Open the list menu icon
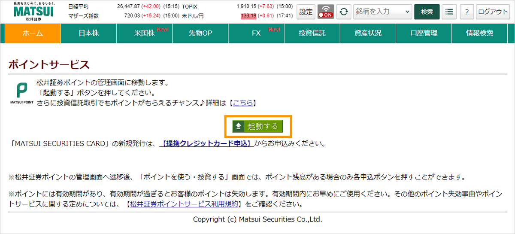515x234 pixels. coord(449,12)
